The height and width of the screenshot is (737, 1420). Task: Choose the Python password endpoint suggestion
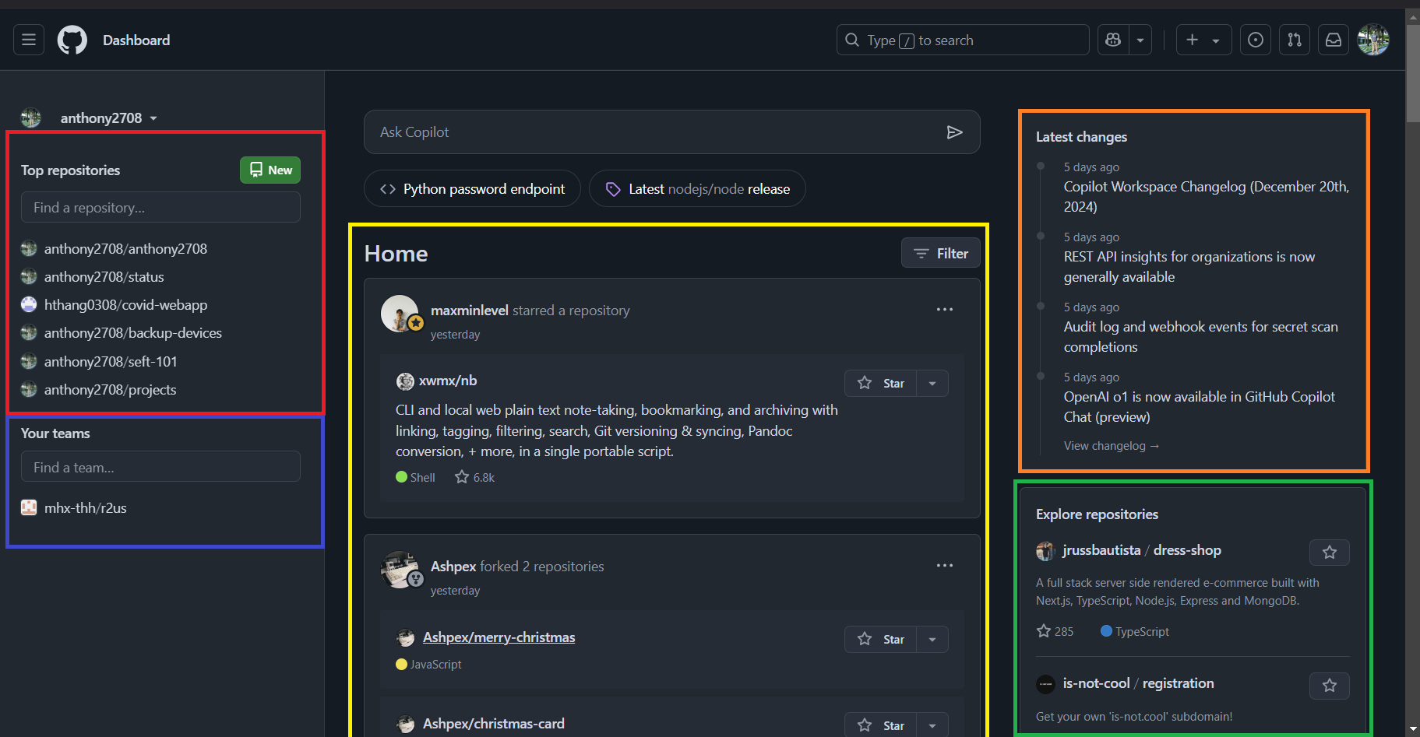[472, 189]
